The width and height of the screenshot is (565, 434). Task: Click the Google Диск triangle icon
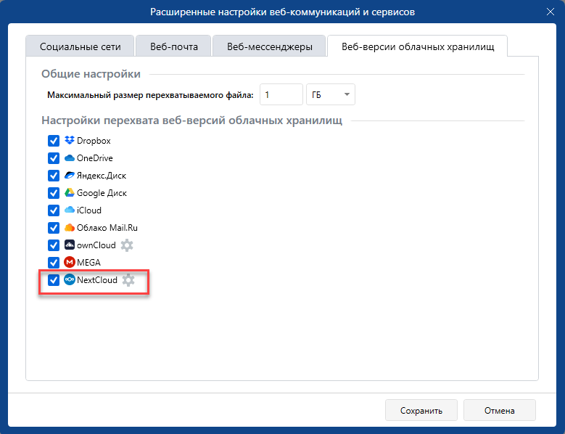pos(70,193)
